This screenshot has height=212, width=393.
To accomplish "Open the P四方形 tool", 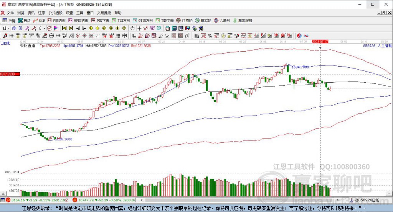I will click(56, 21).
